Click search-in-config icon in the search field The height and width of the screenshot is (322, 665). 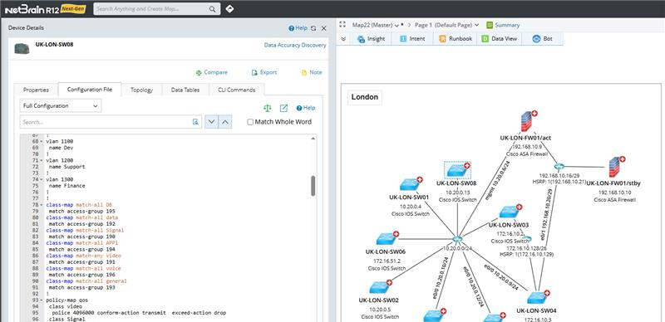click(x=195, y=122)
